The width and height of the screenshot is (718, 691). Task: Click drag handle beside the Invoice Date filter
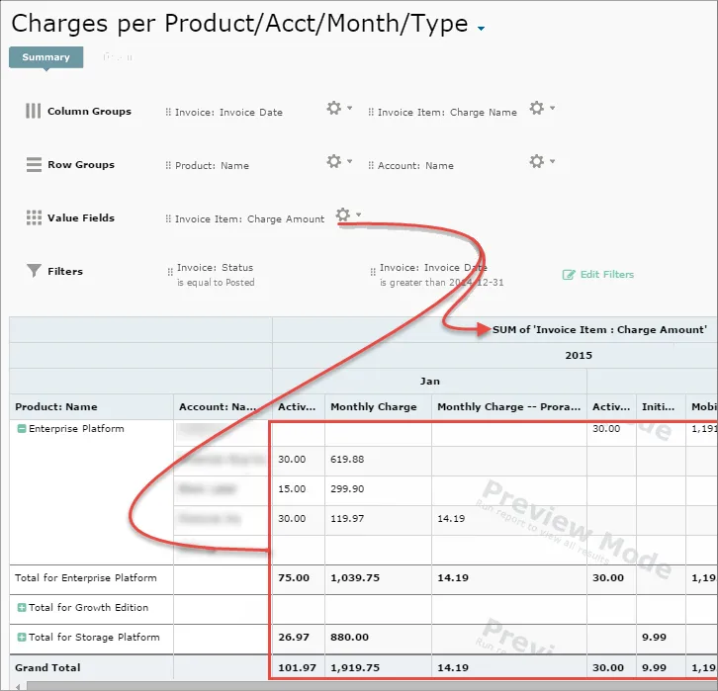pyautogui.click(x=373, y=272)
